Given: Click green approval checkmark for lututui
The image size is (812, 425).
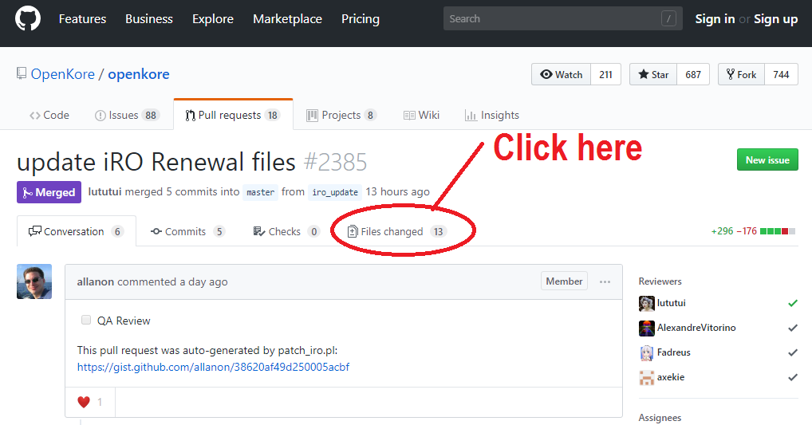Looking at the screenshot, I should pyautogui.click(x=793, y=303).
